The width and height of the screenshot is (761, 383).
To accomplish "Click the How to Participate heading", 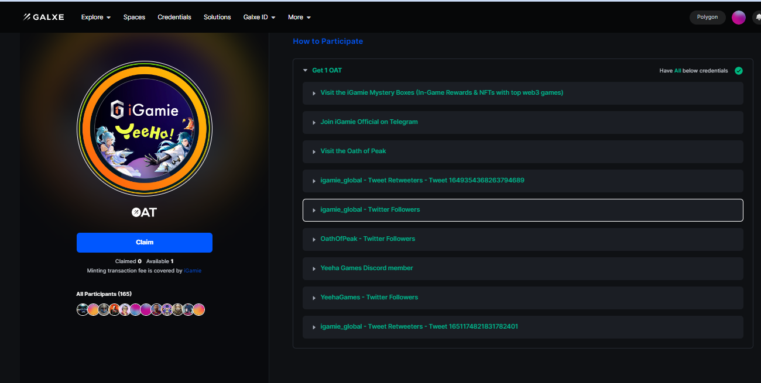I will [328, 42].
